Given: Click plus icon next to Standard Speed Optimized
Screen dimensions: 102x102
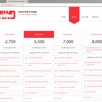Looking at the screenshot, I should tap(26, 93).
